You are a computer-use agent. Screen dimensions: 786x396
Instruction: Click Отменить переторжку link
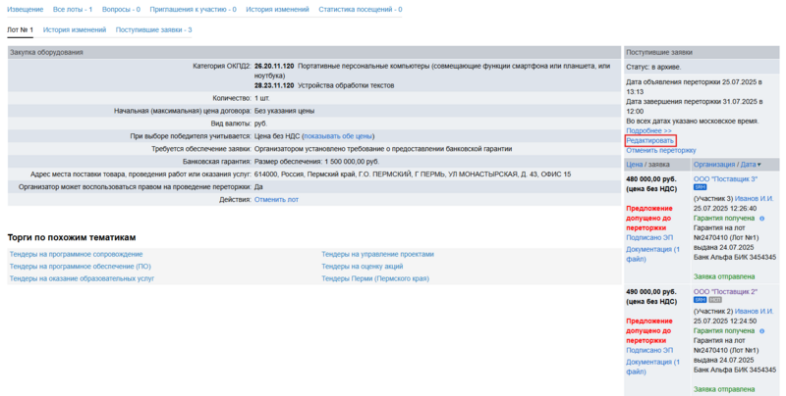[x=660, y=150]
